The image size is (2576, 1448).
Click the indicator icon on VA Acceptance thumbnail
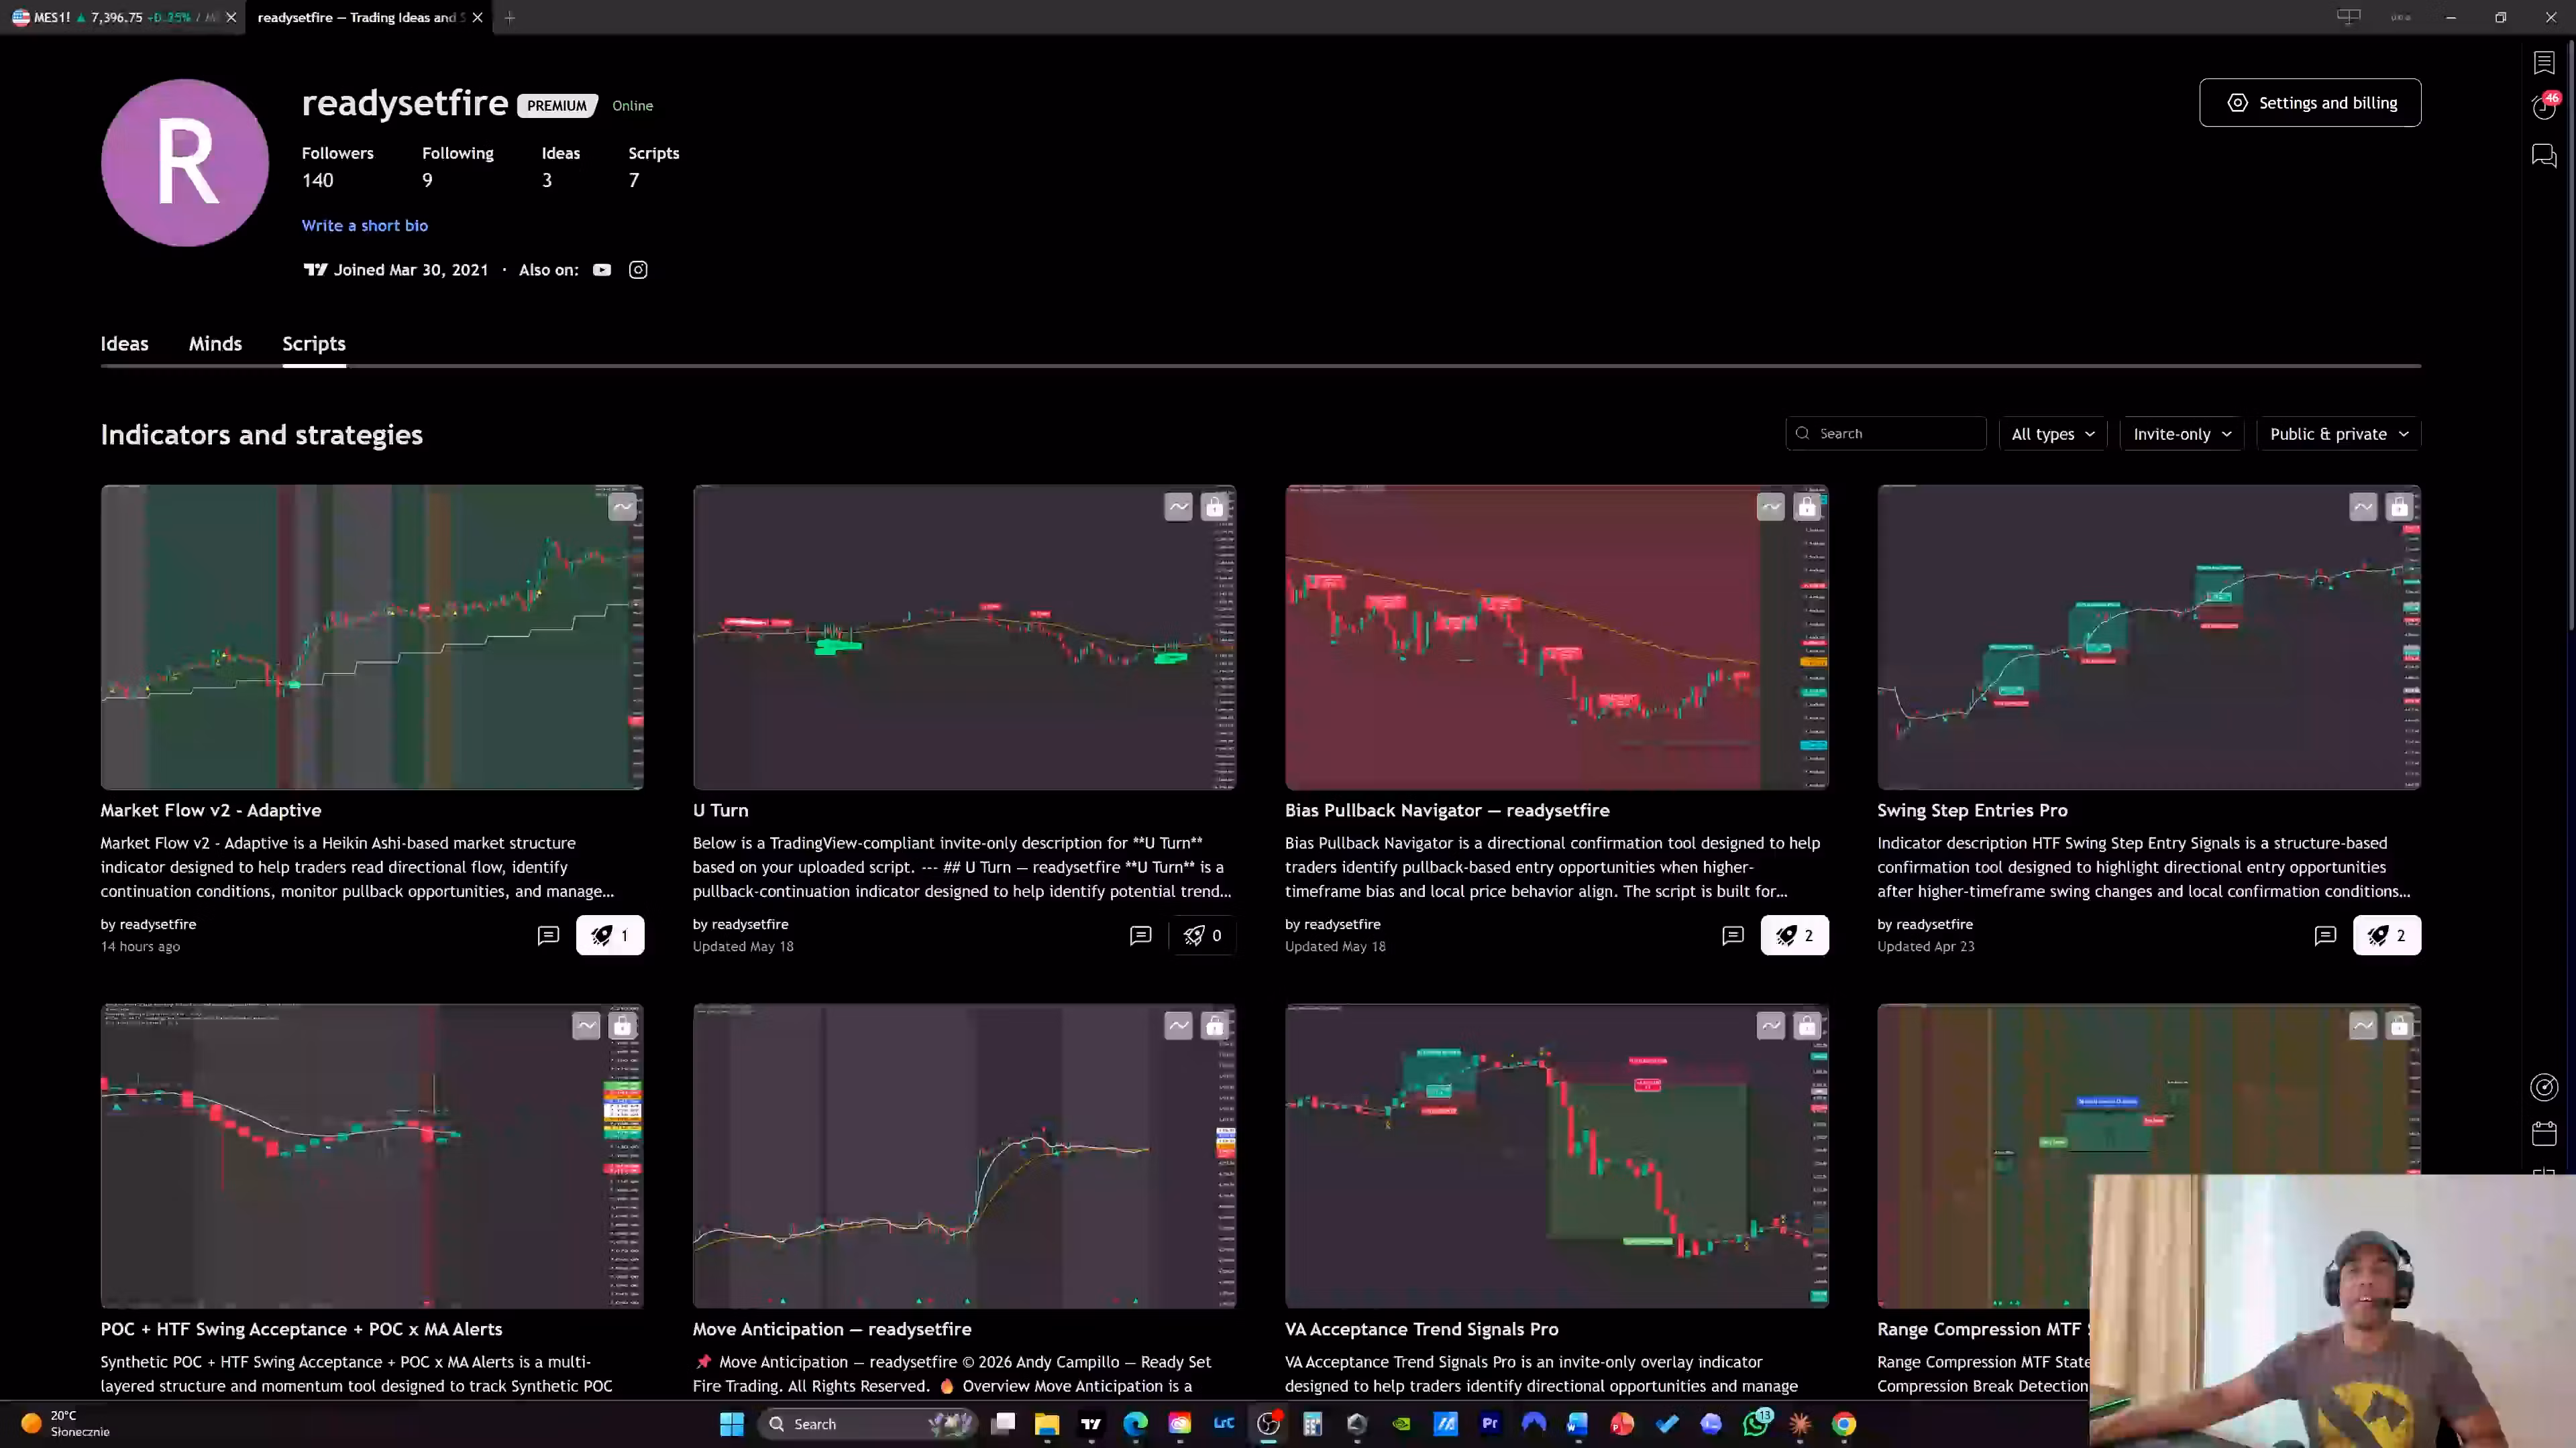tap(1770, 1026)
